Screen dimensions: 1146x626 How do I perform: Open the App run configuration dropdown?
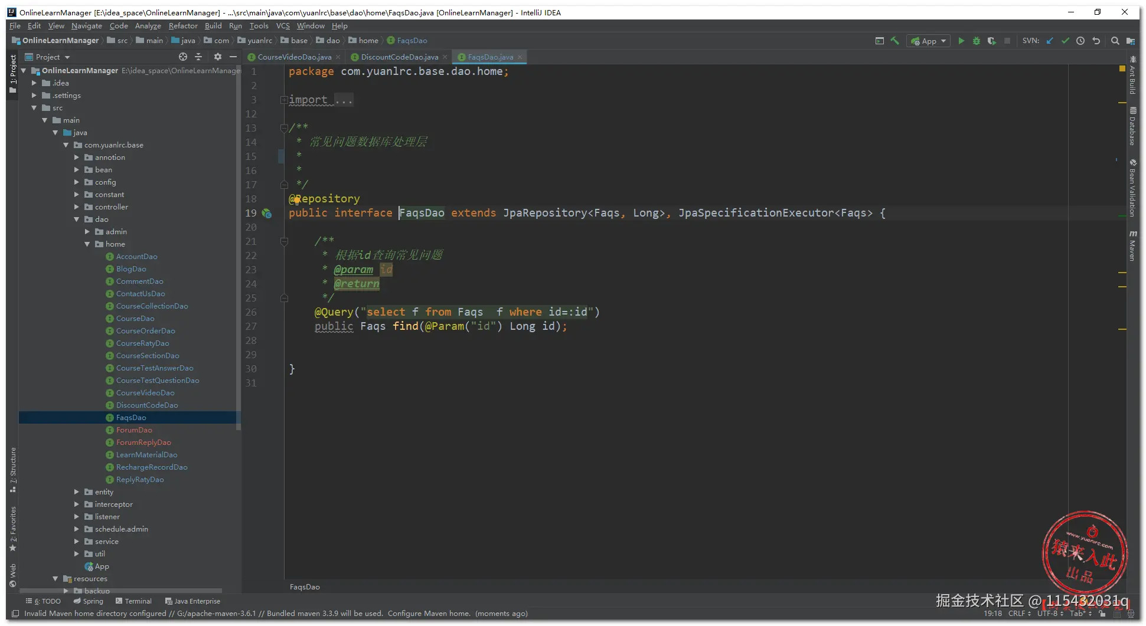tap(929, 41)
